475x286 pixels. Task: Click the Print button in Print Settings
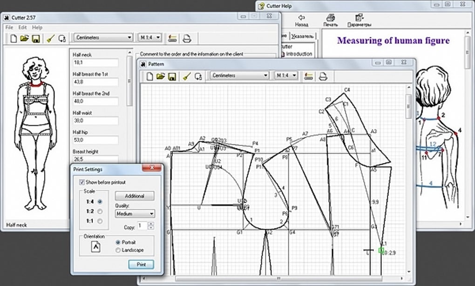[141, 265]
